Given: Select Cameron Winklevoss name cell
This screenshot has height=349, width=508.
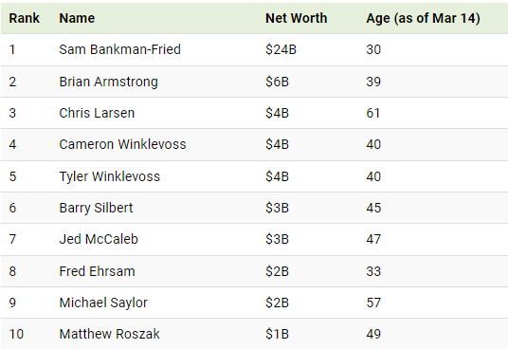Looking at the screenshot, I should (122, 144).
